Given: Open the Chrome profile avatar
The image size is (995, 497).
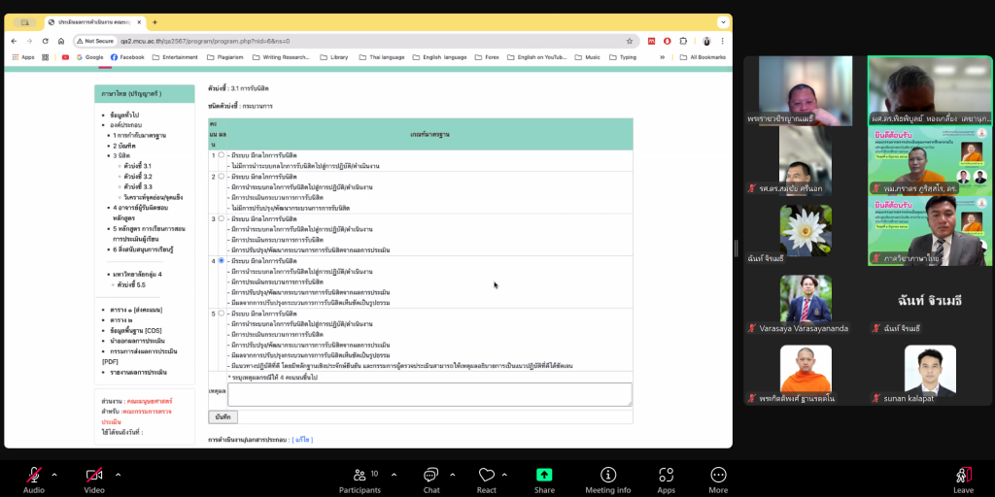Looking at the screenshot, I should point(706,41).
